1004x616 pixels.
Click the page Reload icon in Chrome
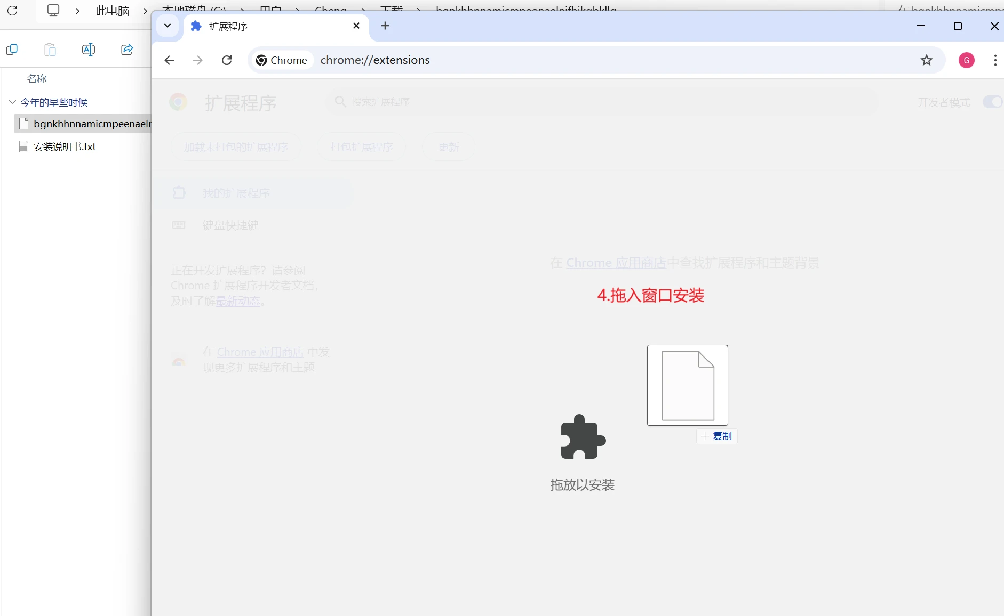[226, 60]
